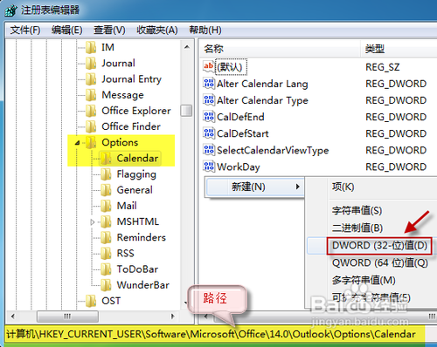Click the string icon of the (默认) value

point(209,67)
